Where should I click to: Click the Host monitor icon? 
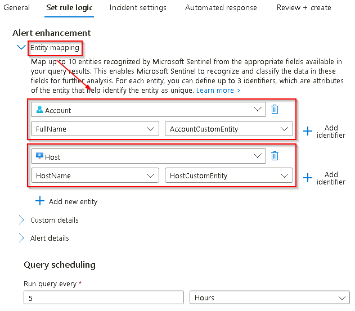pyautogui.click(x=39, y=156)
